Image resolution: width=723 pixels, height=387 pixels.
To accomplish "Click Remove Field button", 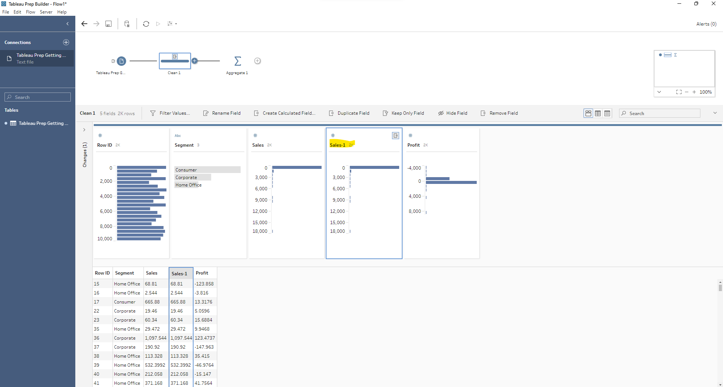I will [x=499, y=113].
